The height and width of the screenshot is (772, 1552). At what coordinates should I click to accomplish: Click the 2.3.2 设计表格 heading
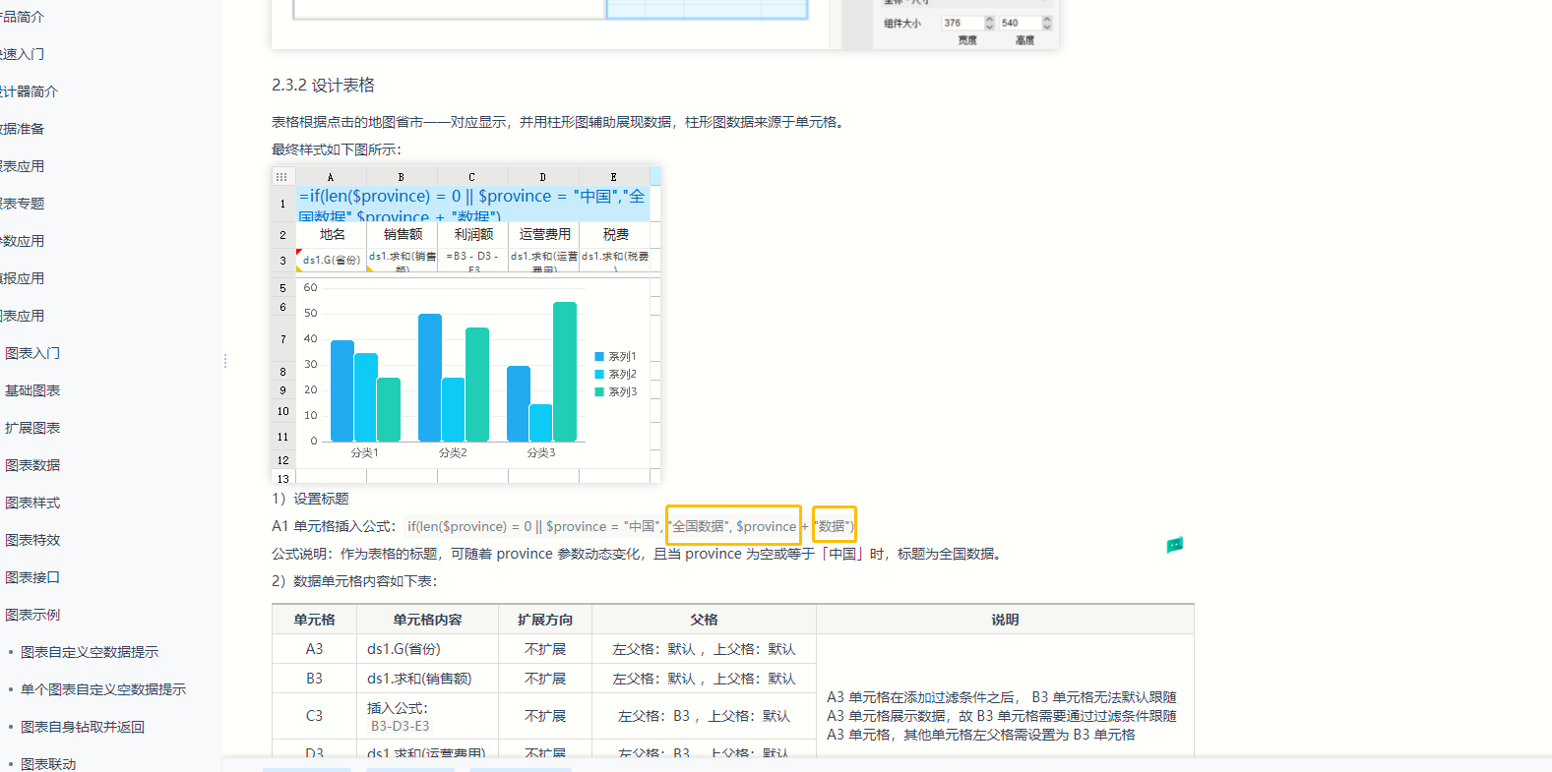tap(323, 86)
